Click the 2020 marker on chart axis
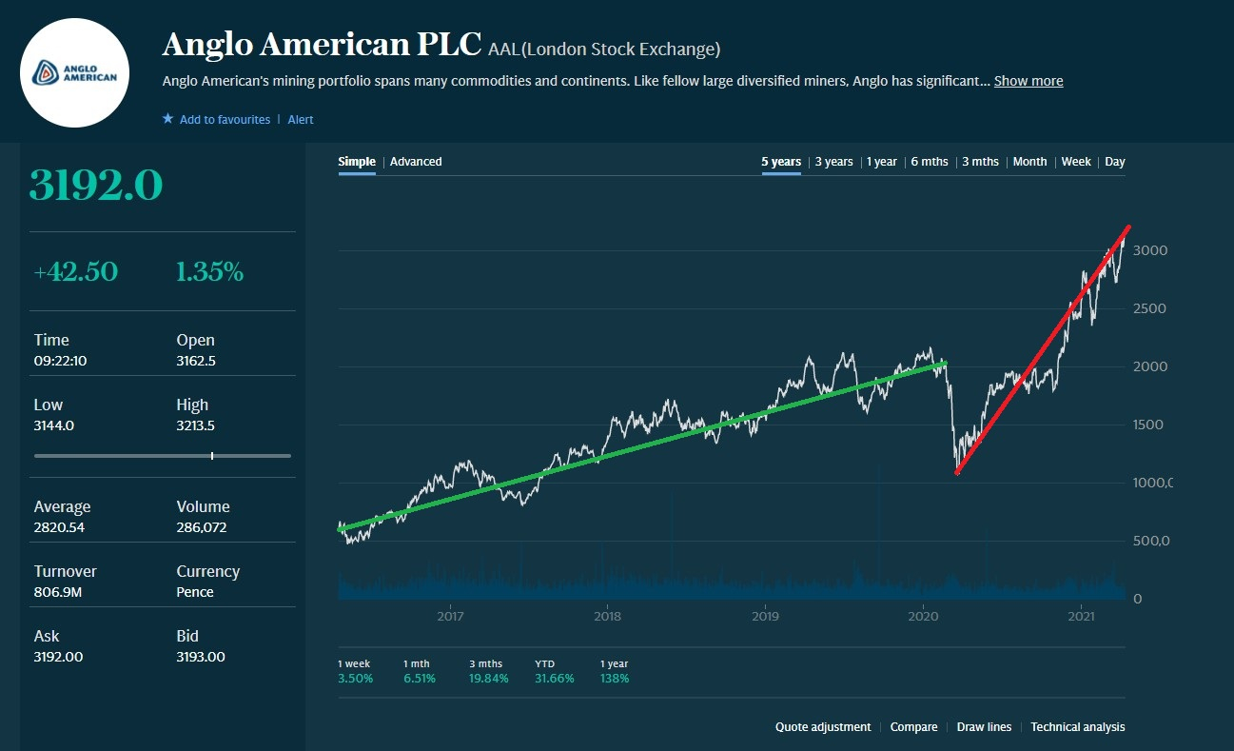The width and height of the screenshot is (1234, 751). click(x=923, y=616)
